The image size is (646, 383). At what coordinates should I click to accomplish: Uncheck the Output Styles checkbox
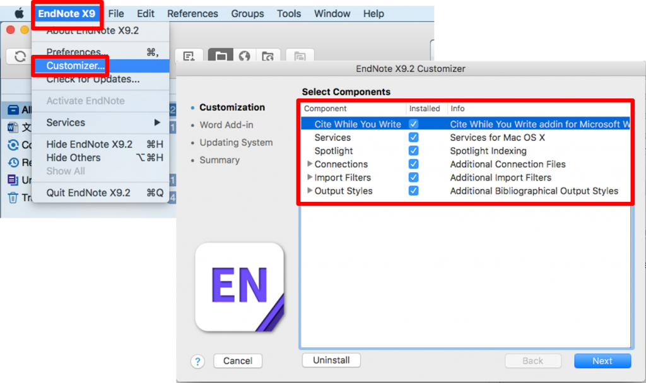coord(413,191)
